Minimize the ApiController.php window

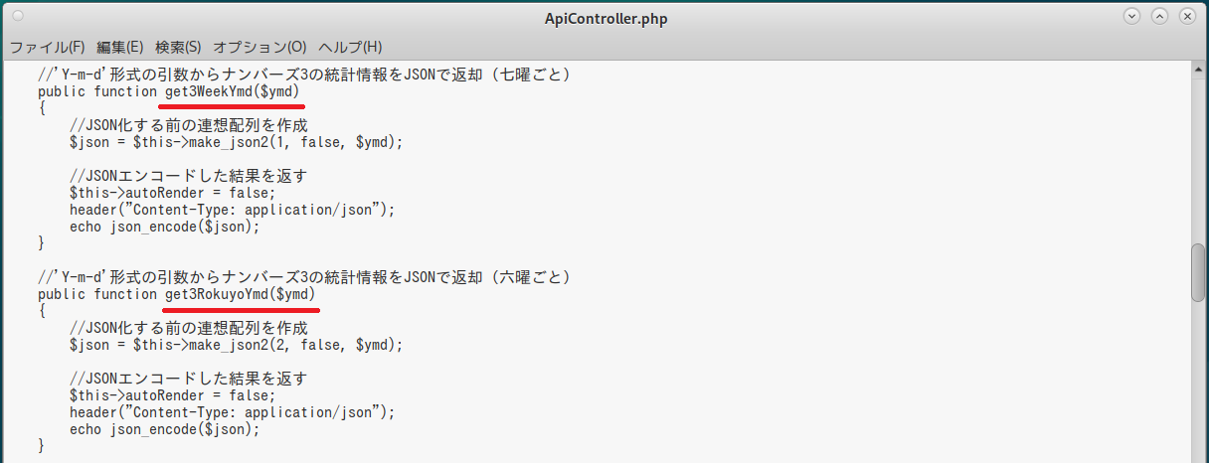[1131, 17]
